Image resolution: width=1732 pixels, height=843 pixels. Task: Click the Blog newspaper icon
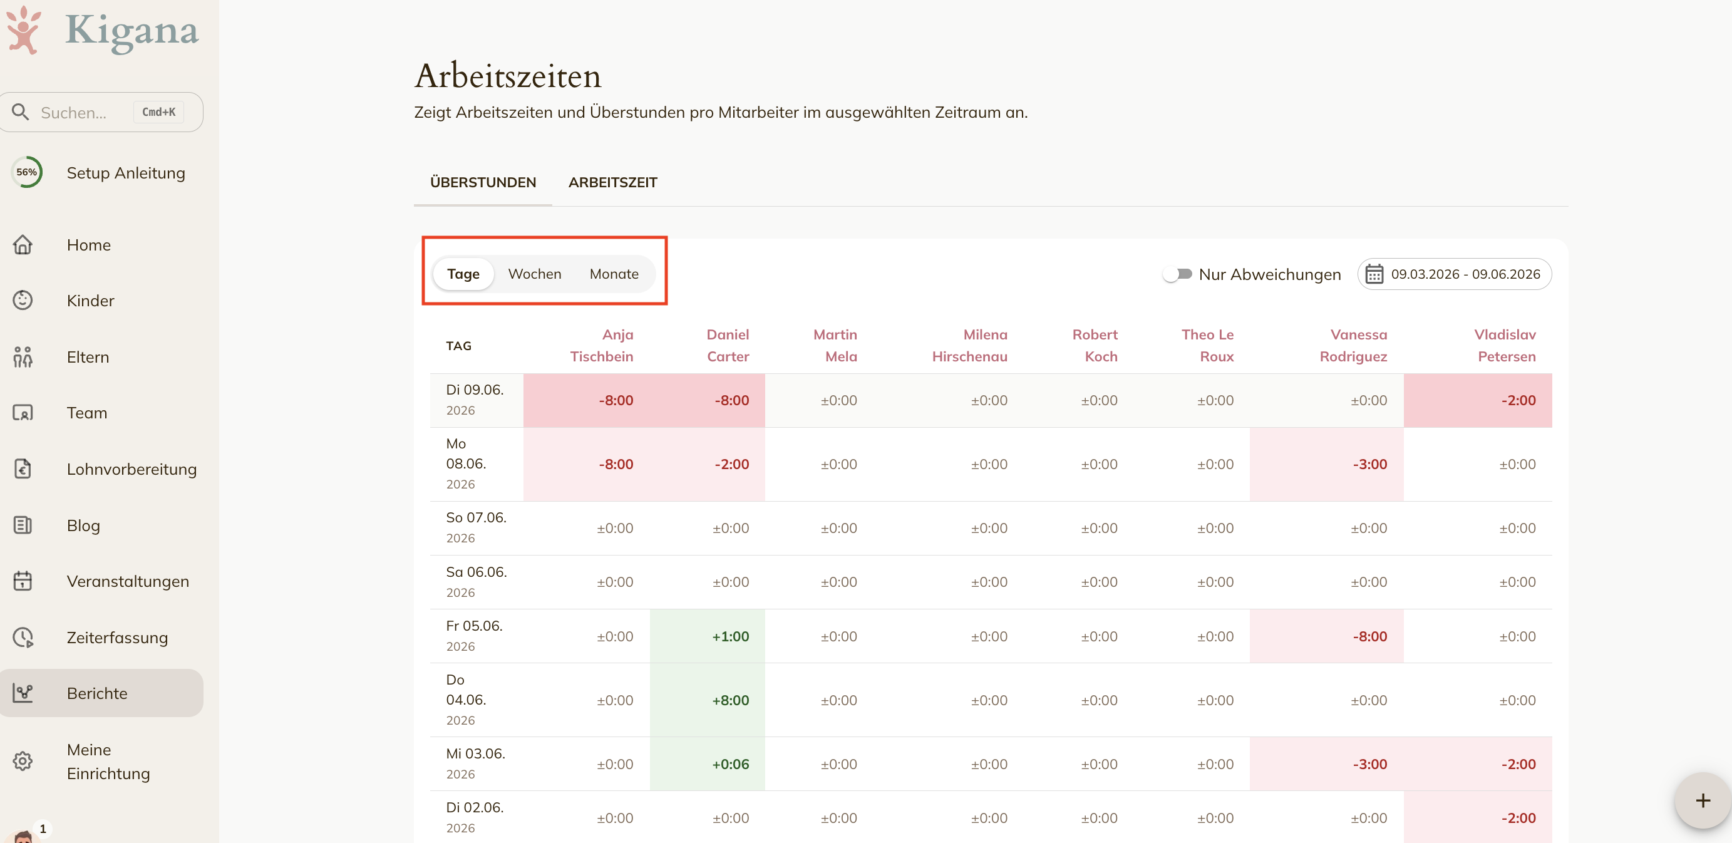pyautogui.click(x=23, y=525)
